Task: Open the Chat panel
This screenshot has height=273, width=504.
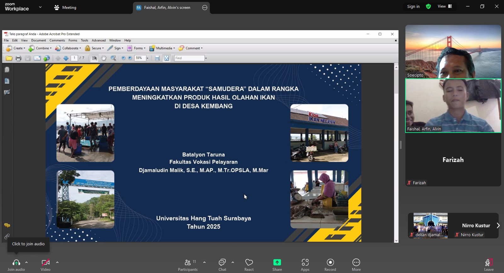Action: (x=222, y=264)
